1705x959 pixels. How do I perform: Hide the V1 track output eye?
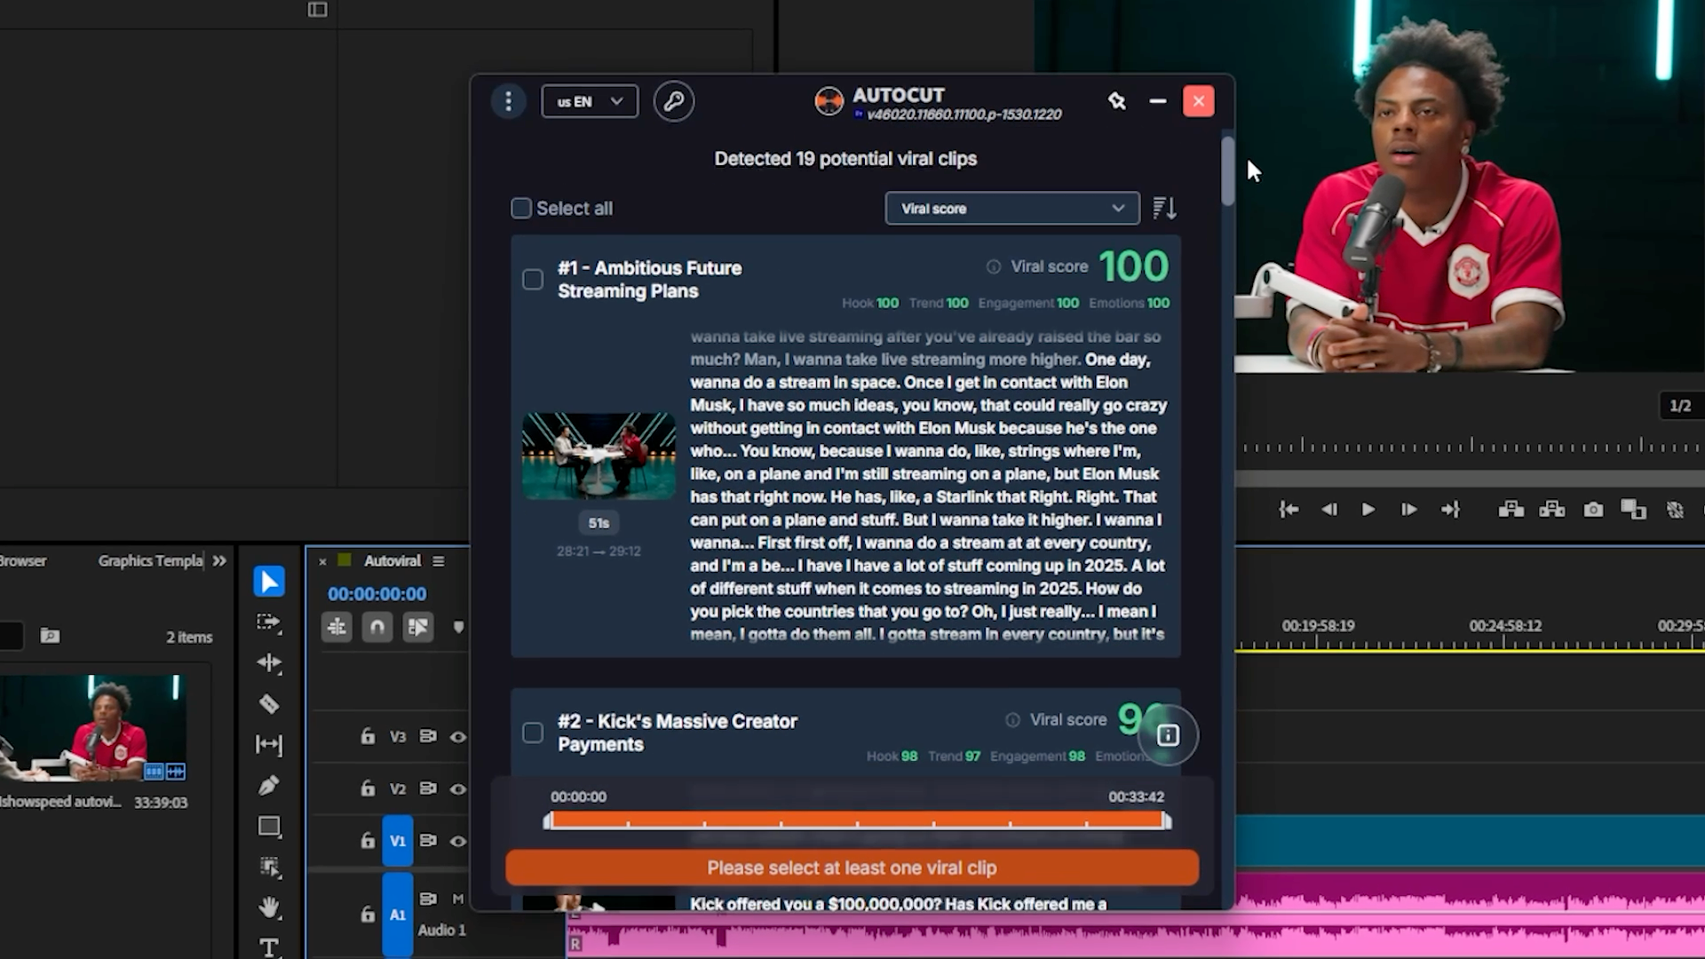tap(458, 841)
